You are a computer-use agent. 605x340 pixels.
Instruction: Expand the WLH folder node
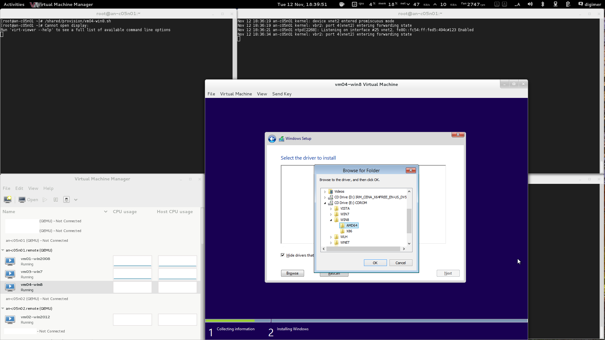click(331, 237)
